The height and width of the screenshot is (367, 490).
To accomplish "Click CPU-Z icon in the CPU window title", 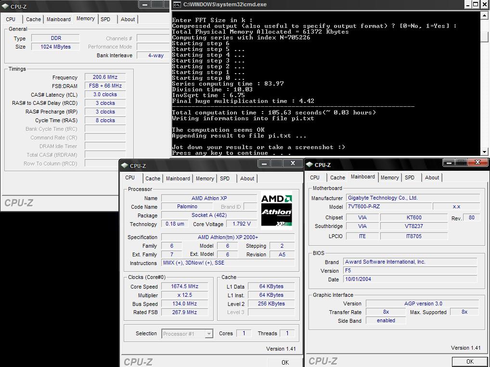I will click(x=125, y=165).
